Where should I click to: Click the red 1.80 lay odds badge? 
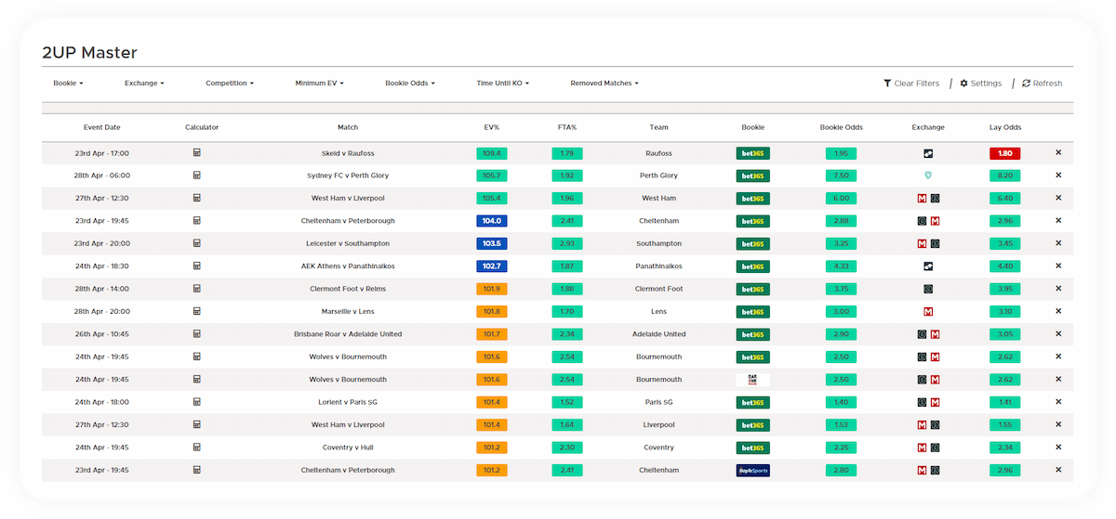[1004, 153]
